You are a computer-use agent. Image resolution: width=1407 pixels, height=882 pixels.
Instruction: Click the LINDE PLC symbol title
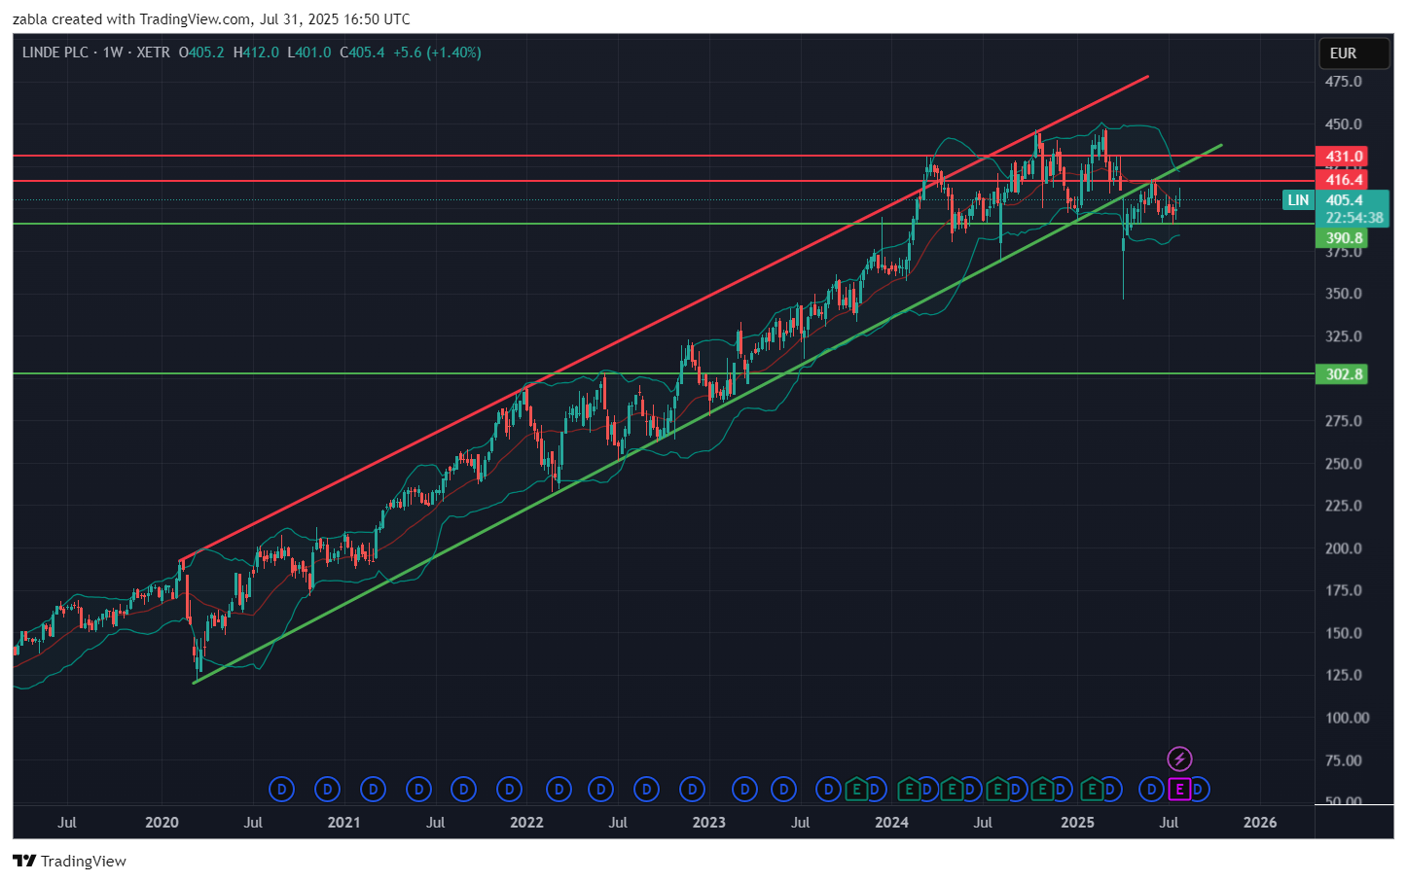point(55,53)
